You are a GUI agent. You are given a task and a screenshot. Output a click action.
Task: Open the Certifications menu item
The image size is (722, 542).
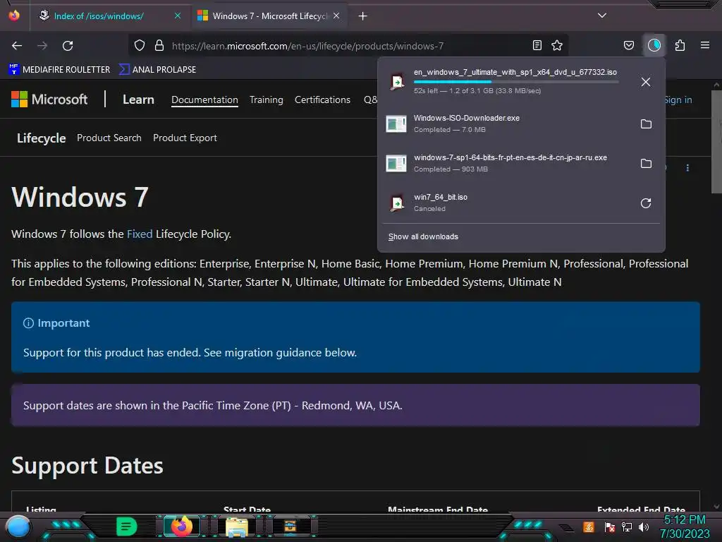click(x=322, y=100)
